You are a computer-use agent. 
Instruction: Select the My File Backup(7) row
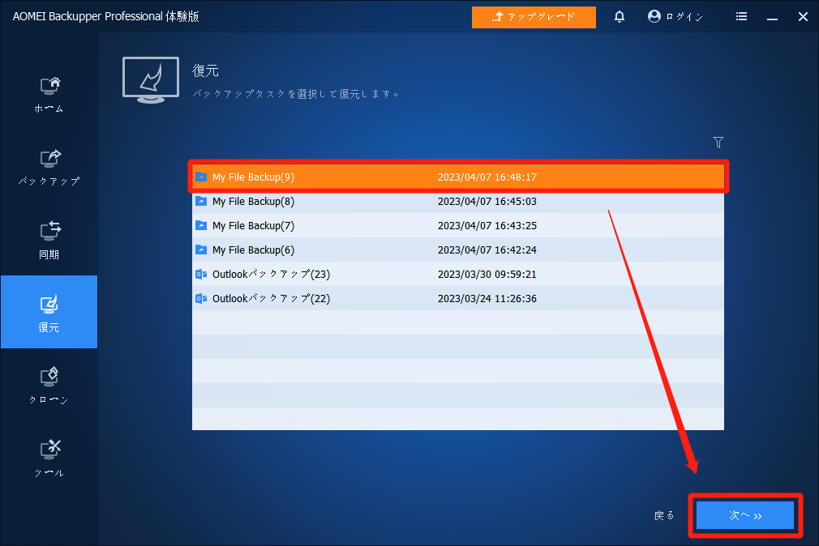[x=458, y=225]
